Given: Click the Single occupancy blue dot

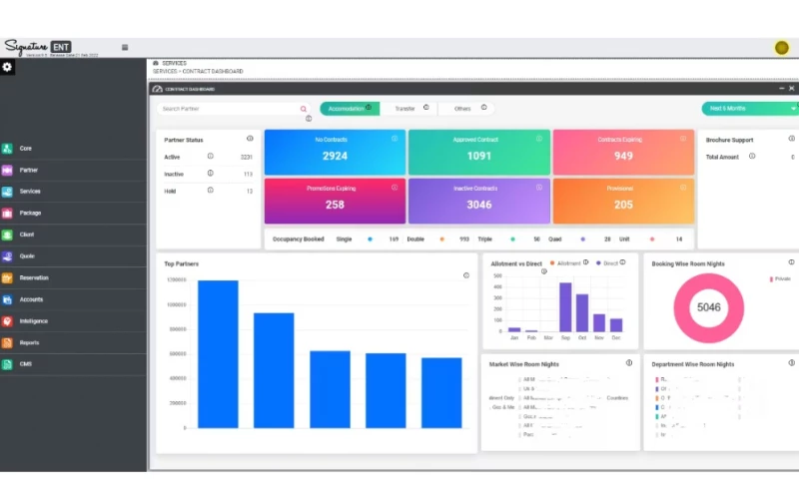Looking at the screenshot, I should click(370, 239).
